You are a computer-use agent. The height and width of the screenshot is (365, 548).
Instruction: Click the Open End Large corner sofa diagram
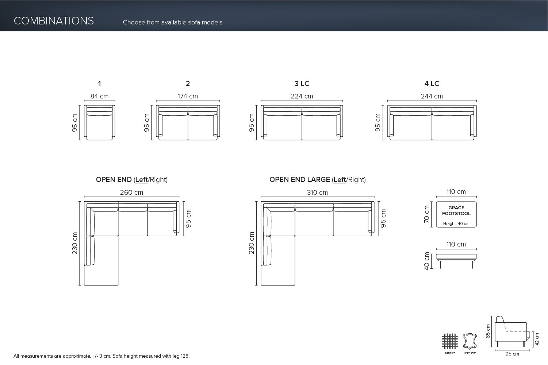[318, 243]
